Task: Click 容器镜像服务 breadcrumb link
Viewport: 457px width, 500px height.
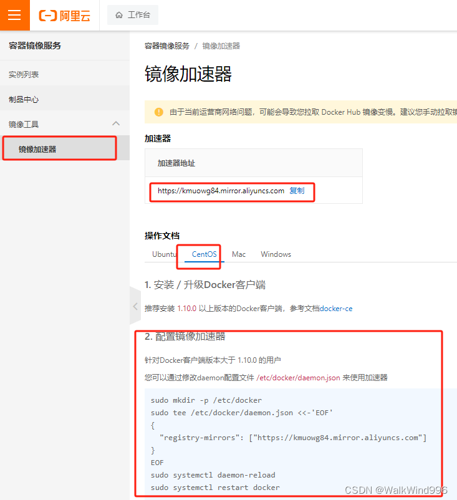Action: (x=167, y=46)
